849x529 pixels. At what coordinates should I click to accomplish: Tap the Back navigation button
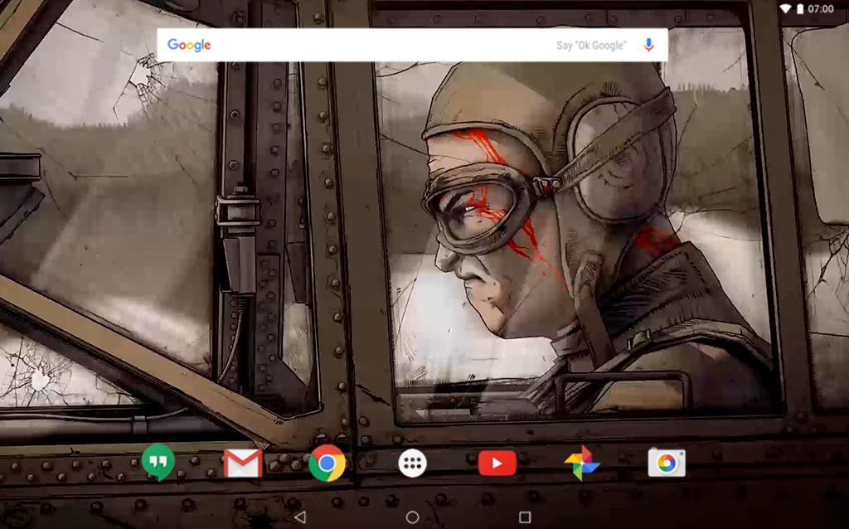click(x=300, y=517)
